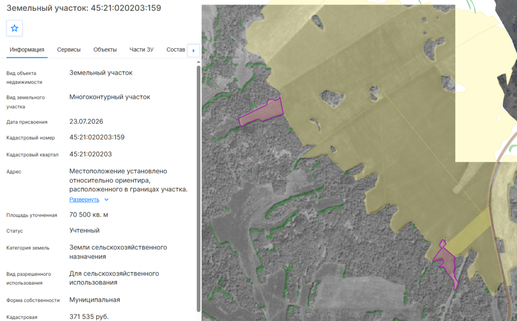The width and height of the screenshot is (517, 321).
Task: Click the cadastral number value 45:21:020203:159
Action: [97, 137]
